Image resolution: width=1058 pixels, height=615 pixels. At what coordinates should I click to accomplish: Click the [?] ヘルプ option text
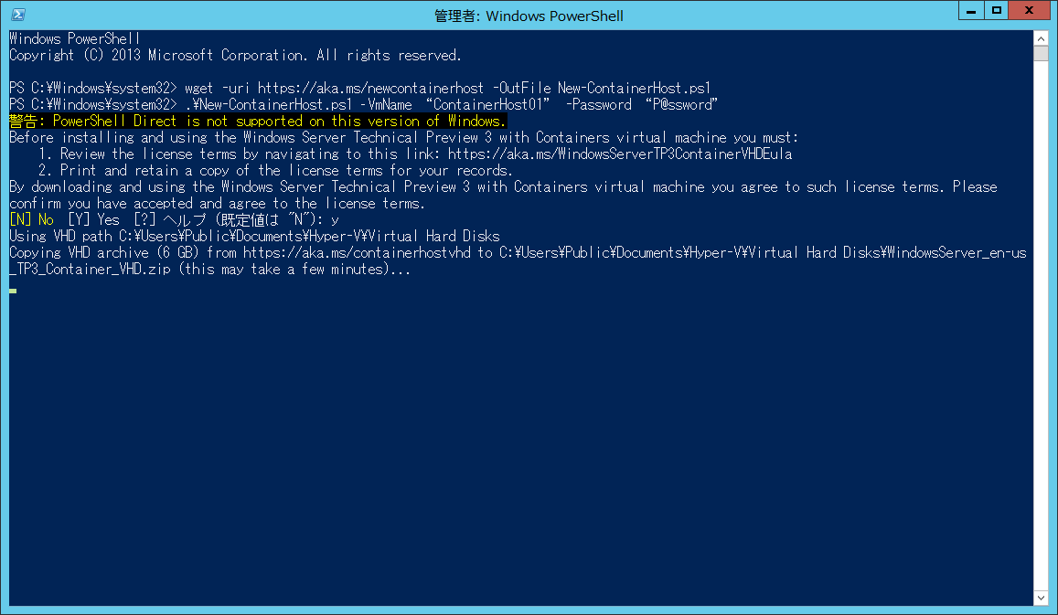170,220
